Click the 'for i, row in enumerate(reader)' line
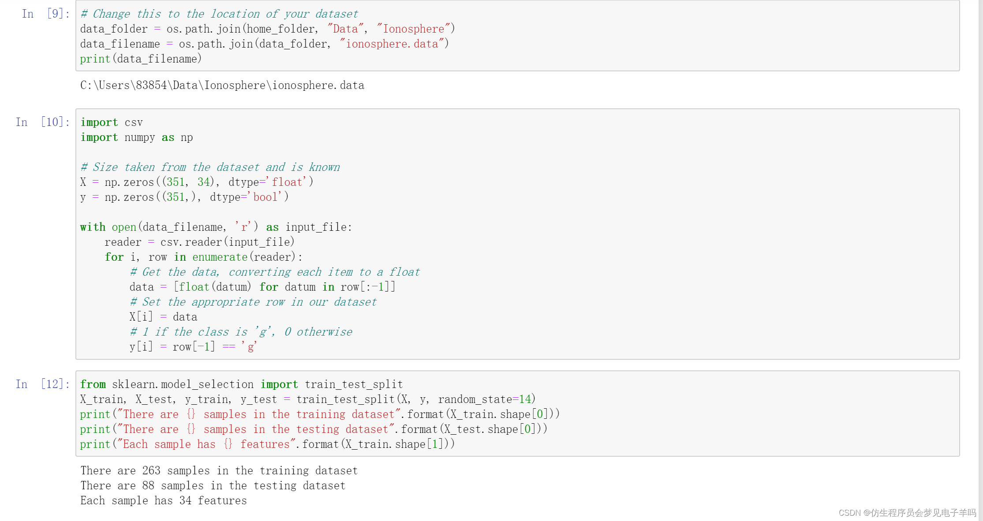This screenshot has height=521, width=983. 204,257
